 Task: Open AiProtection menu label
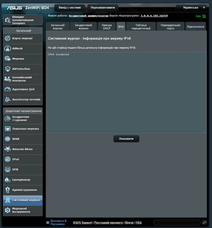[21, 69]
